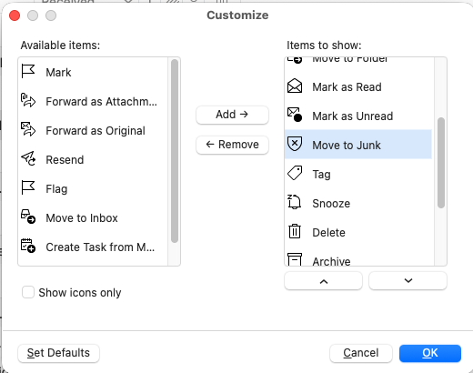Click the Set Defaults button
This screenshot has width=473, height=373.
[x=58, y=353]
